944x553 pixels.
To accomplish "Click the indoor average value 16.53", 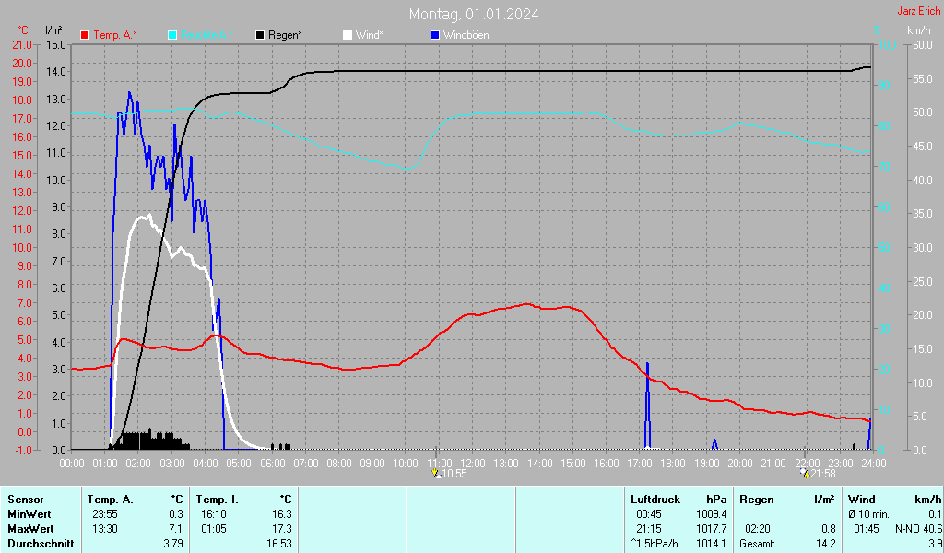I will coord(278,544).
